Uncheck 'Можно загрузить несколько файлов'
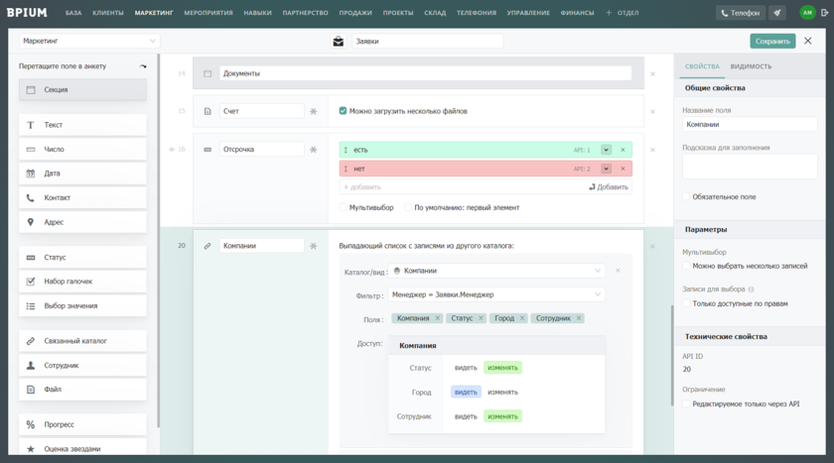The height and width of the screenshot is (463, 834). coord(343,111)
